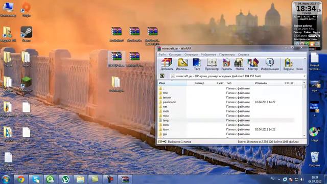Sort by the Сжат column header
This screenshot has height=184, width=327.
point(220,83)
